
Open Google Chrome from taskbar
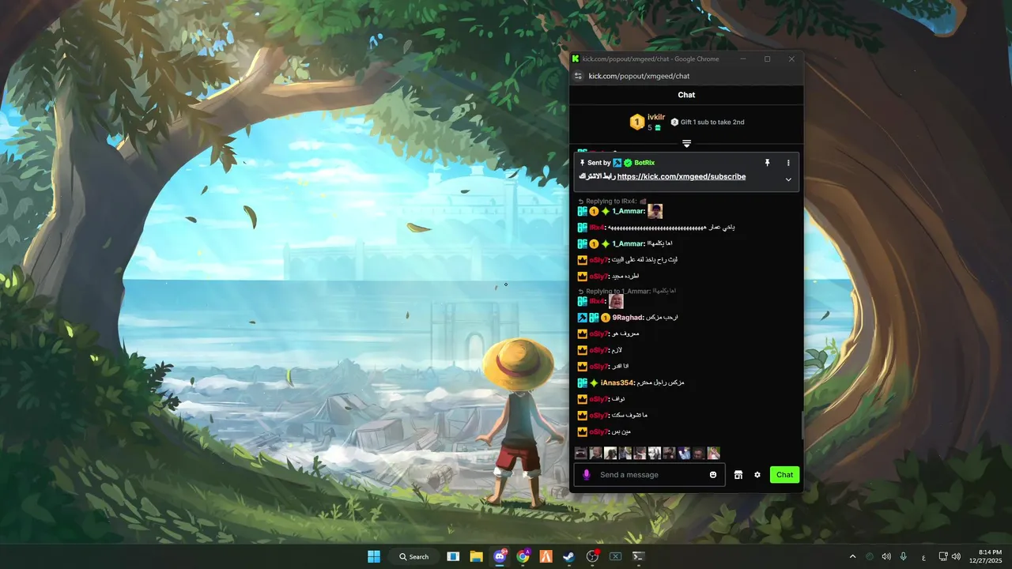(523, 556)
